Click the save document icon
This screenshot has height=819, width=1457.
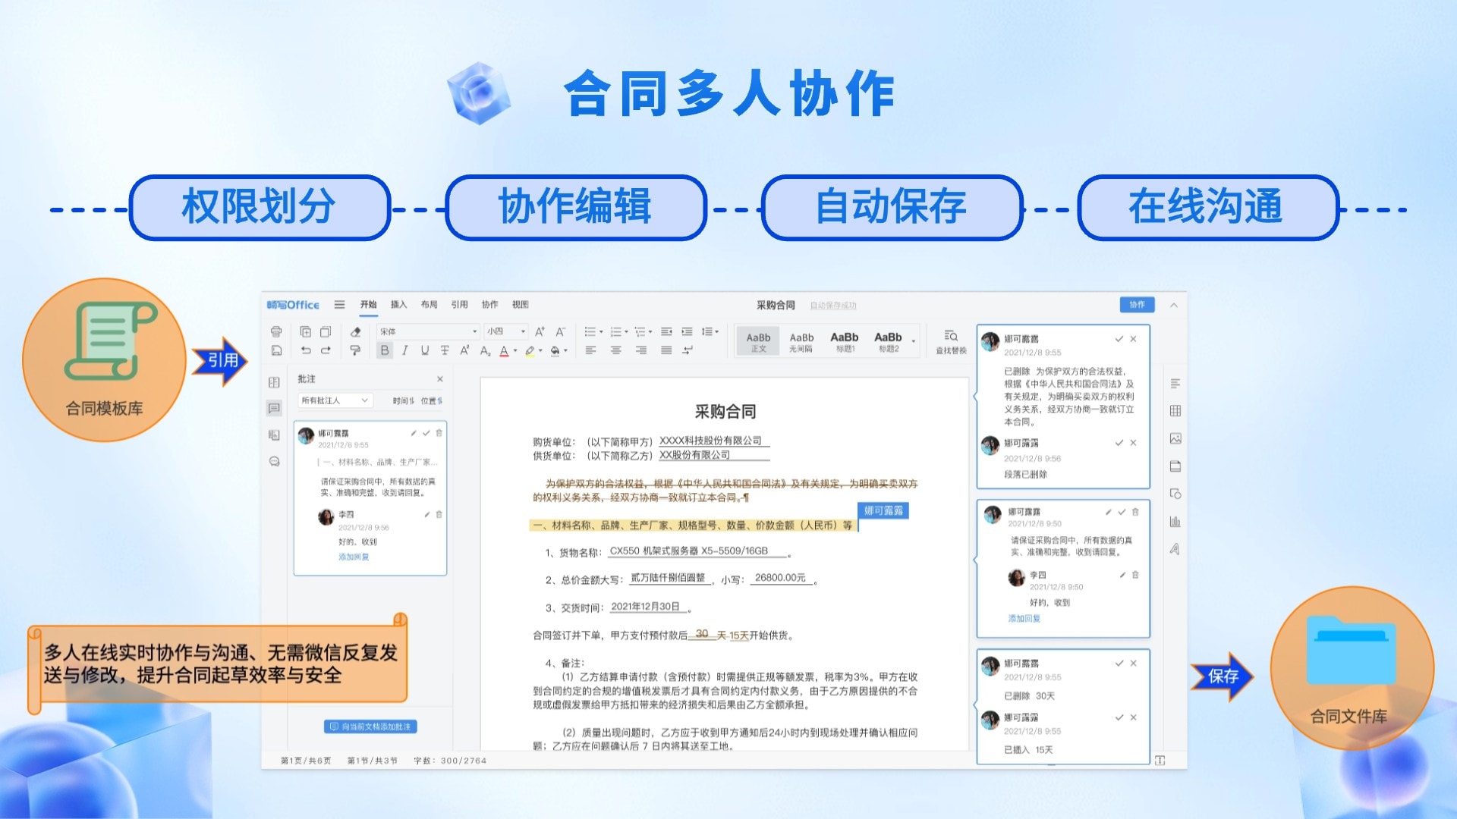(276, 350)
